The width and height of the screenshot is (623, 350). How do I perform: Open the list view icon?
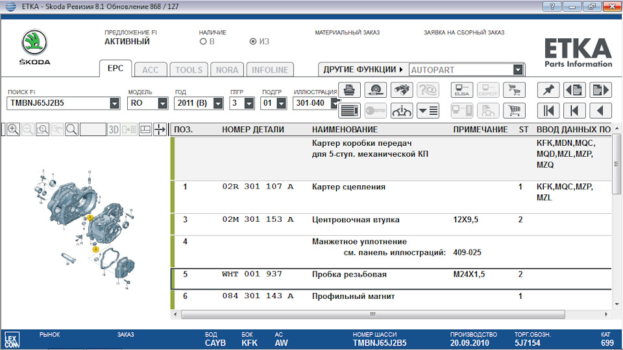[349, 111]
